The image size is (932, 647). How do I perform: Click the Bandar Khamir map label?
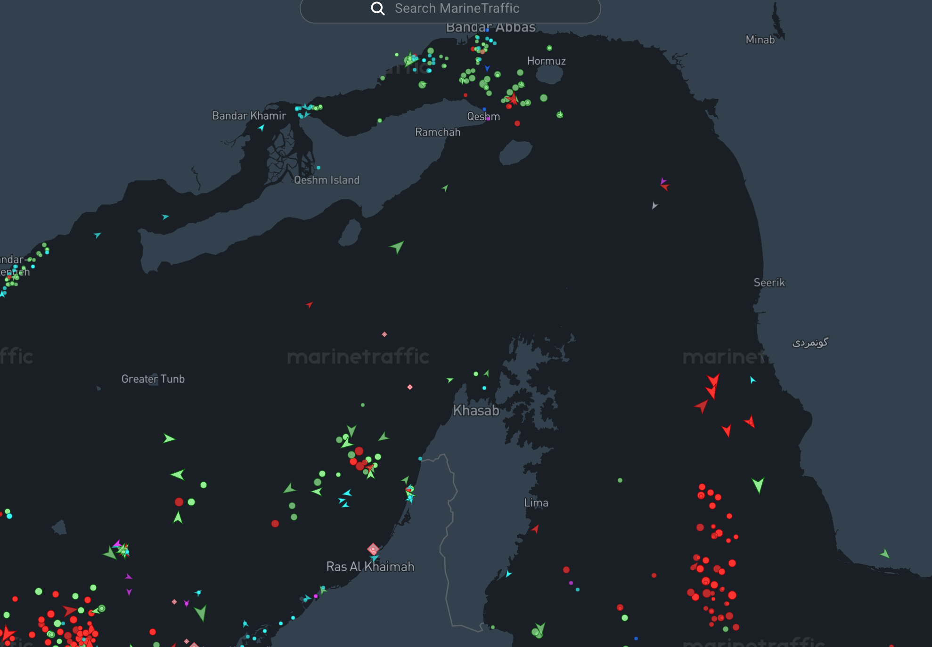249,116
